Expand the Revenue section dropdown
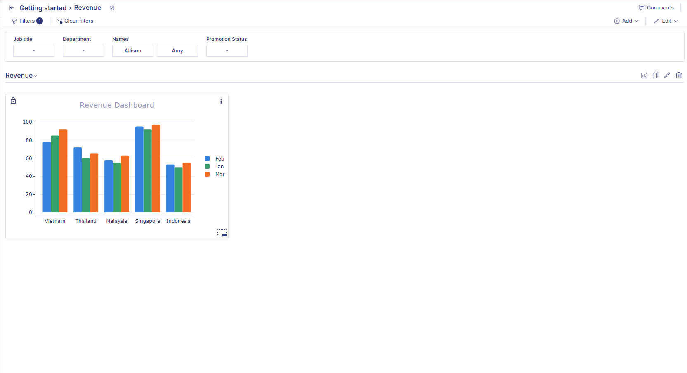Viewport: 687px width, 373px height. point(21,76)
